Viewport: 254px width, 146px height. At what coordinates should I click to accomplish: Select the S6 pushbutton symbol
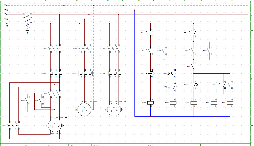pos(193,51)
